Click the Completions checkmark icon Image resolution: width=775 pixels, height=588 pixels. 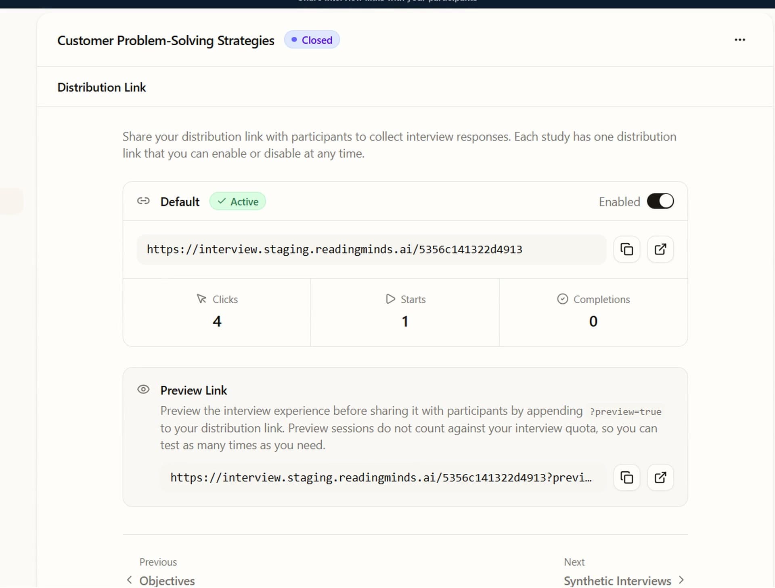562,299
